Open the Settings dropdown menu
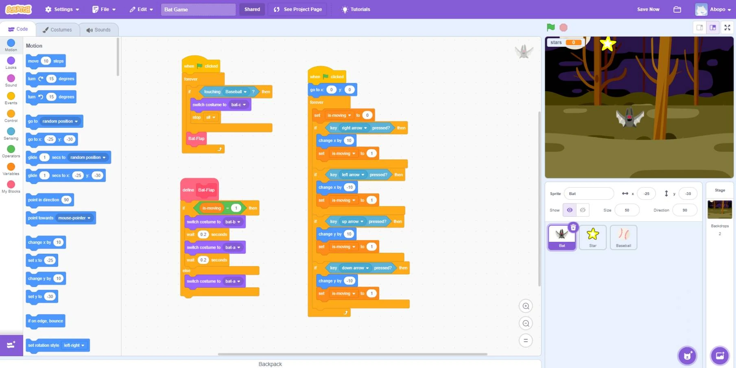The height and width of the screenshot is (368, 736). pos(62,9)
